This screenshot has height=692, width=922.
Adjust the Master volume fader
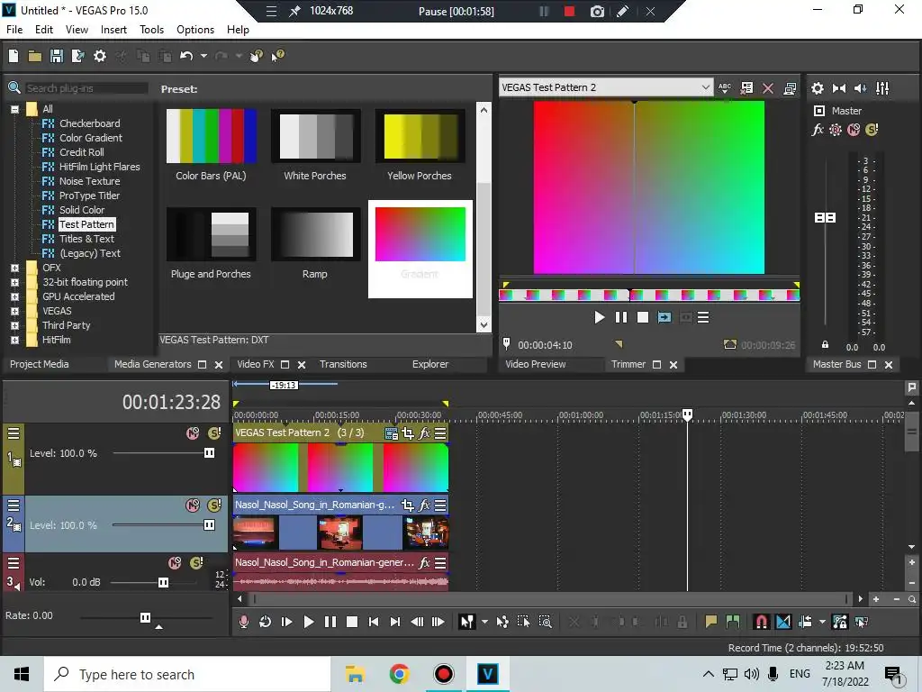pyautogui.click(x=825, y=218)
